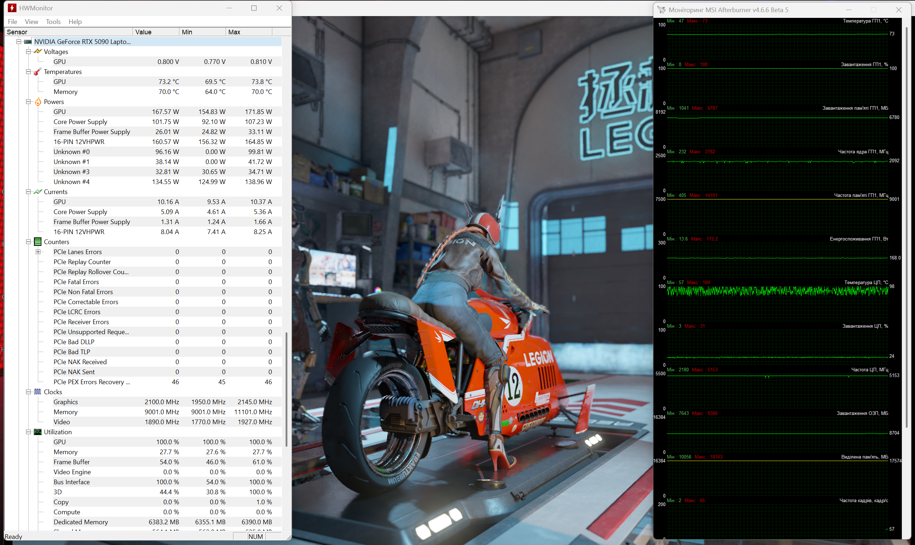
Task: Click the Temperatures thermometer icon
Action: (x=38, y=71)
